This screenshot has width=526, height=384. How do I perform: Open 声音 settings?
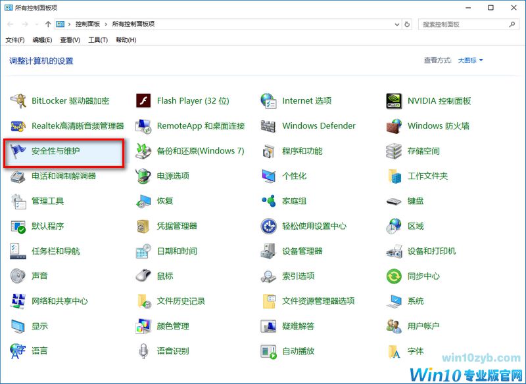[x=40, y=276]
